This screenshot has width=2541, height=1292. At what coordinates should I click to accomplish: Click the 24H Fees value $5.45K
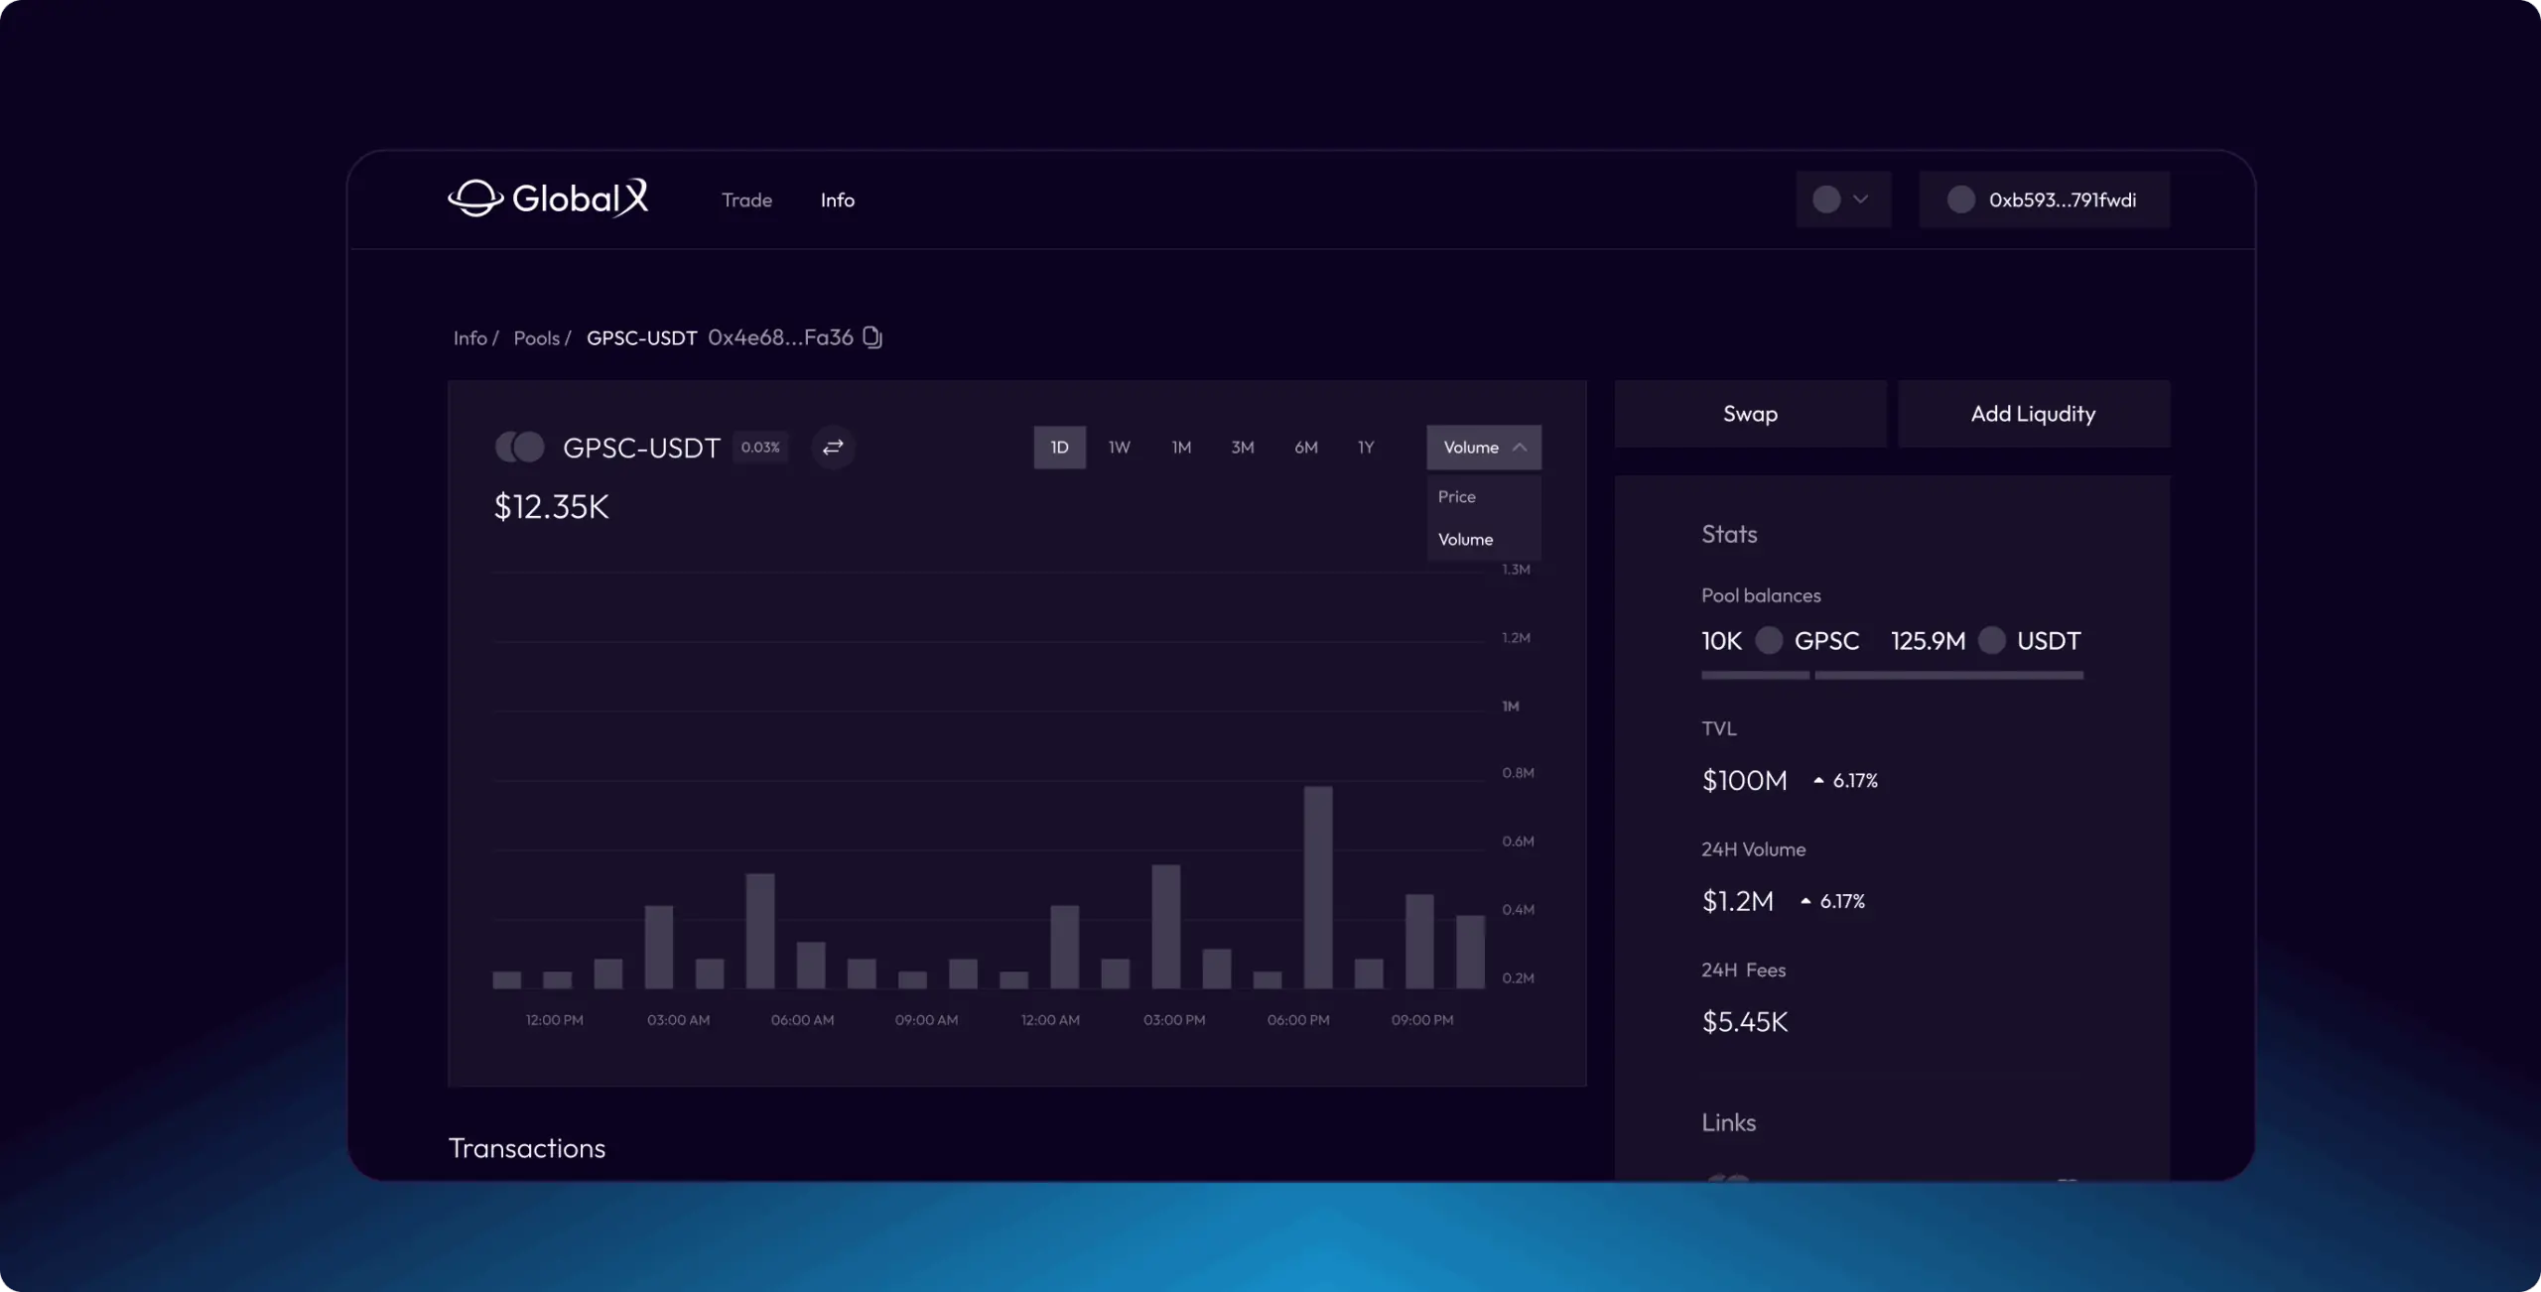[1744, 1021]
